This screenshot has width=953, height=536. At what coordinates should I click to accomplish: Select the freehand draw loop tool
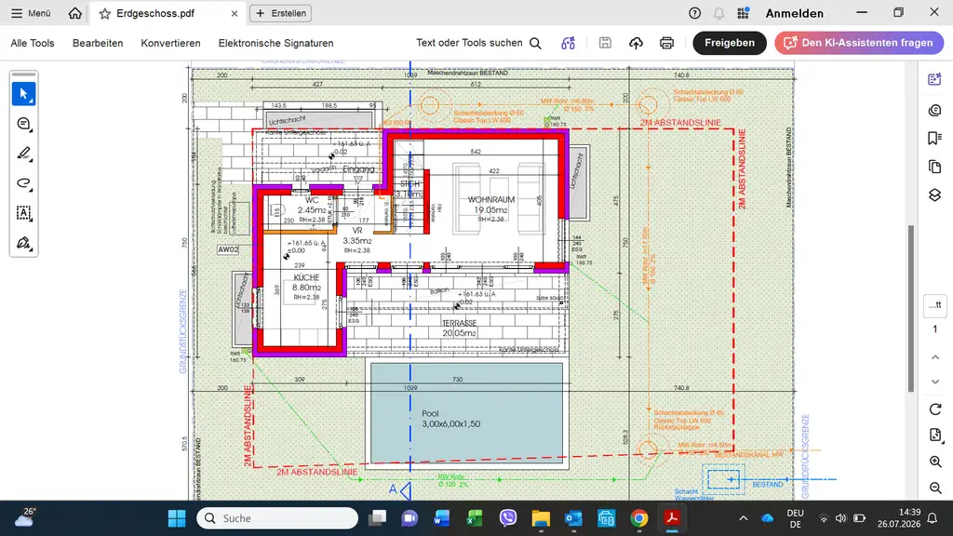point(23,183)
